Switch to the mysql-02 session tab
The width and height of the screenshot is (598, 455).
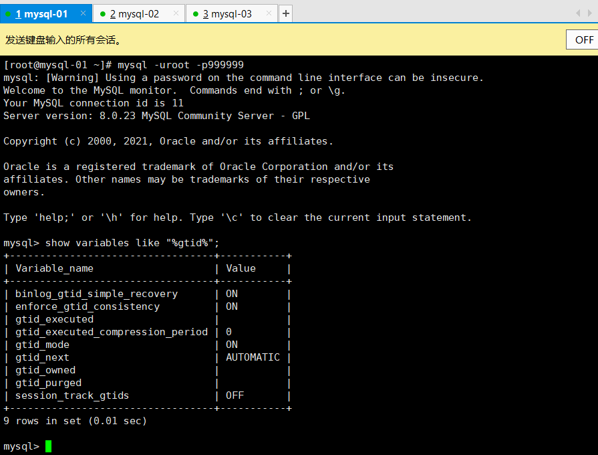139,14
